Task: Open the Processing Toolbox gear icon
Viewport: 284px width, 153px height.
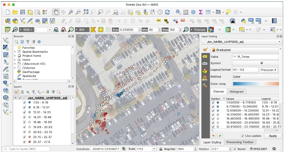Action: (193, 12)
